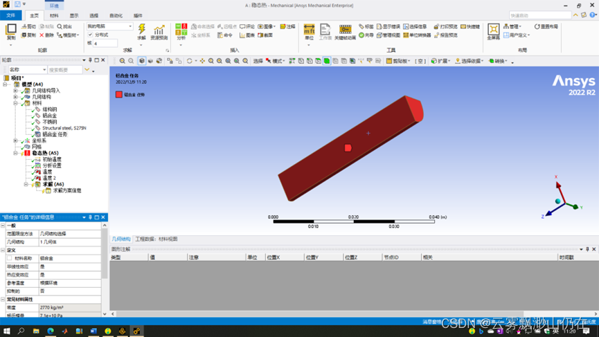
Task: Open the Resource Prediction chart tool
Action: 159,30
